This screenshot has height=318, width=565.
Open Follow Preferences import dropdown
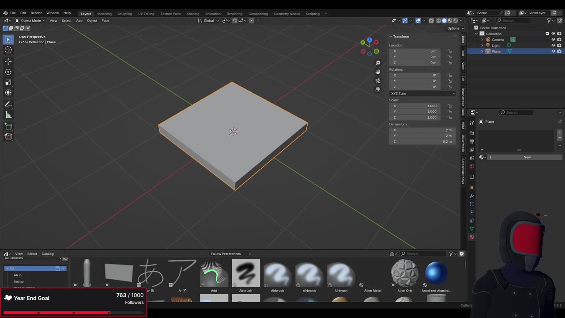pos(231,254)
